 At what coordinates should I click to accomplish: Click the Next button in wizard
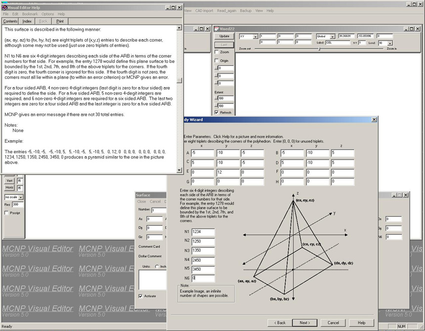tap(304, 323)
